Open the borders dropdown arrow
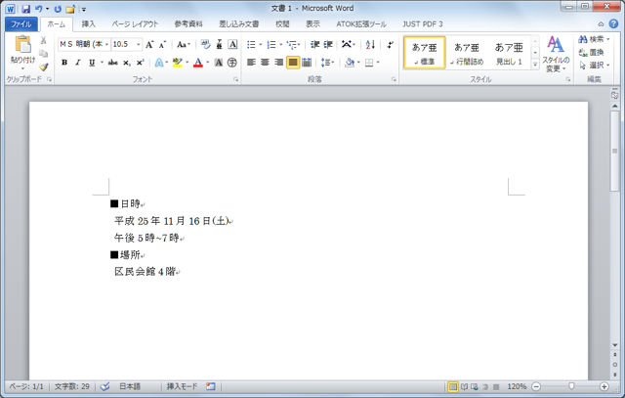This screenshot has height=398, width=625. click(x=378, y=63)
